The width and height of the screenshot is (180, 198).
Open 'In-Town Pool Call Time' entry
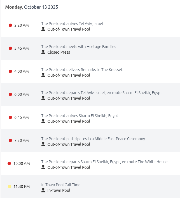(61, 185)
